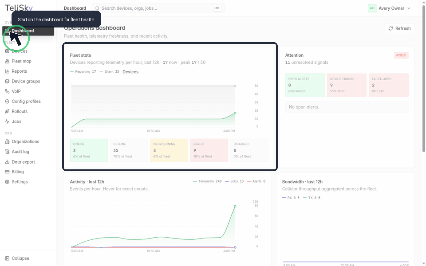Click the Rollouts rocket icon
This screenshot has height=266, width=426.
[x=7, y=111]
